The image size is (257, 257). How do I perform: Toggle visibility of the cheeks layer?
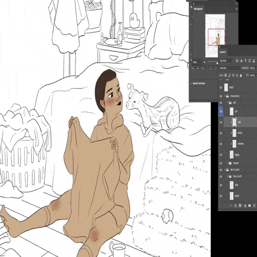(x=221, y=144)
